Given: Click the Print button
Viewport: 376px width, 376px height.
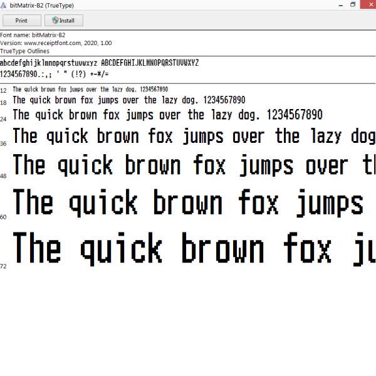Looking at the screenshot, I should pos(21,20).
